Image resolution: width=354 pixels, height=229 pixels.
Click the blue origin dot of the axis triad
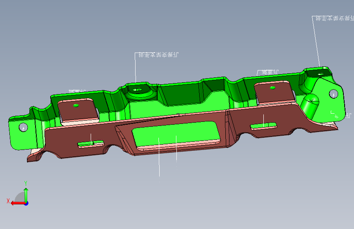coord(27,203)
